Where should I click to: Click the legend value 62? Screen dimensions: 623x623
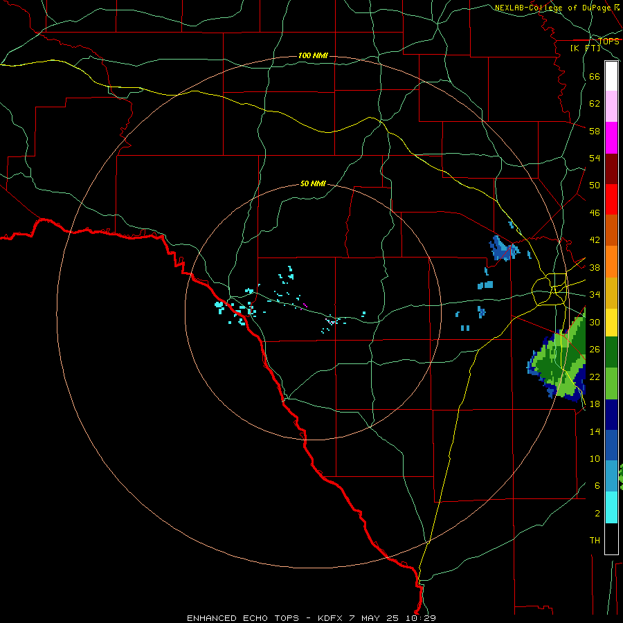click(x=595, y=104)
